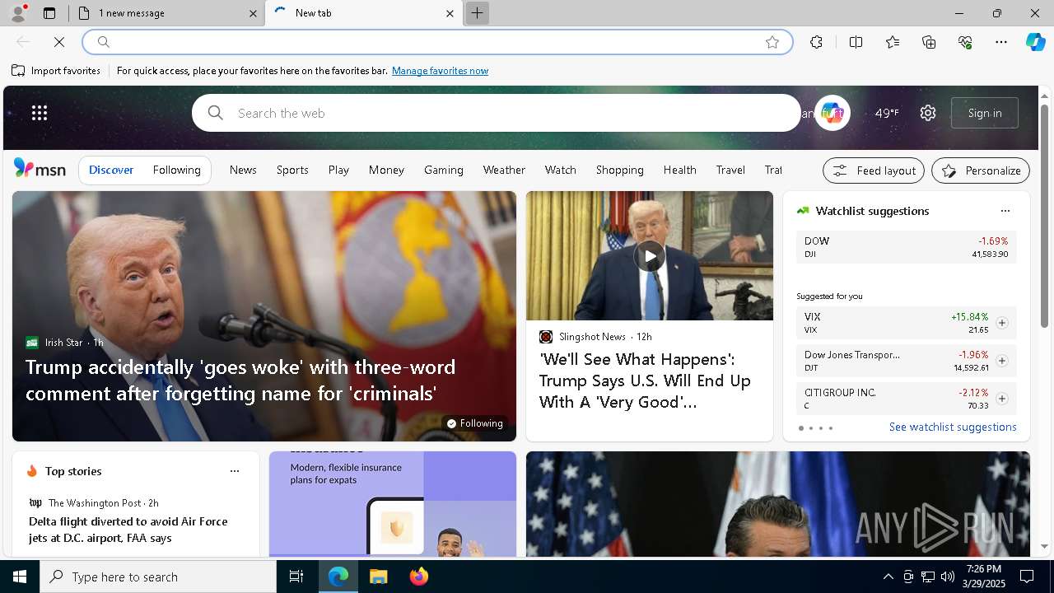
Task: Open the Browser essentials heart icon
Action: 965,42
